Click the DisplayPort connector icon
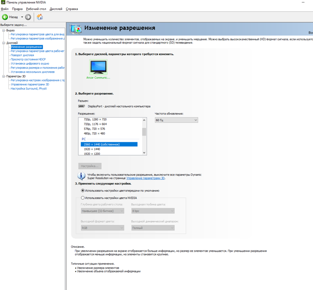Image resolution: width=313 pixels, height=290 pixels. tap(81, 106)
